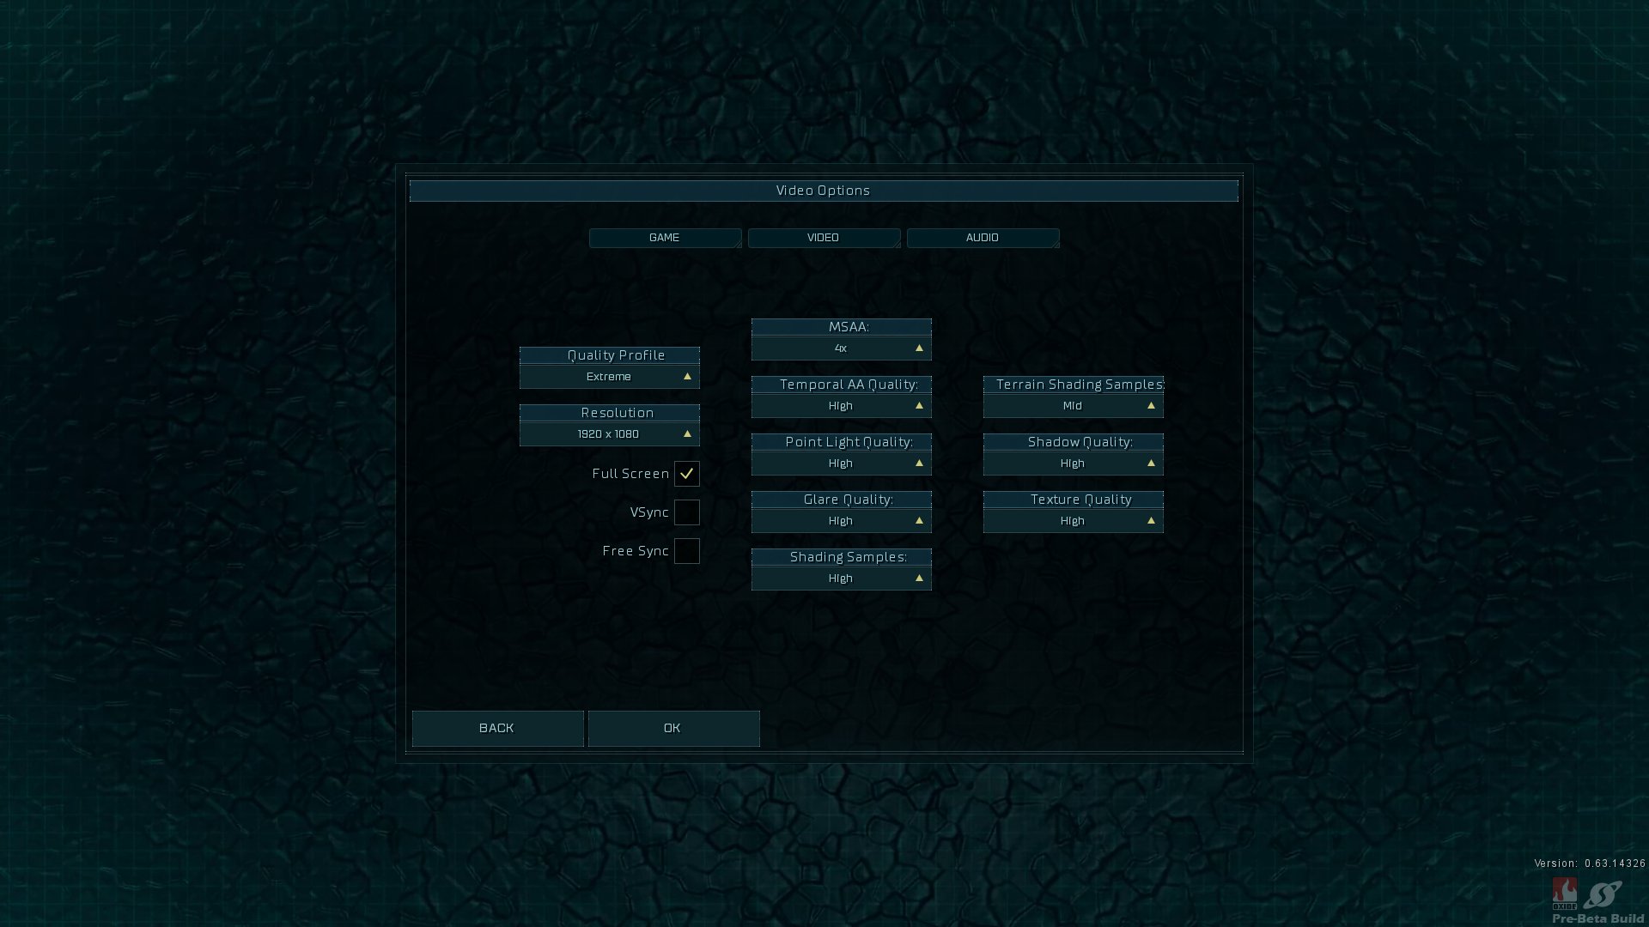
Task: Open the Terrain Shading Samples dropdown showing Mid
Action: point(1074,406)
